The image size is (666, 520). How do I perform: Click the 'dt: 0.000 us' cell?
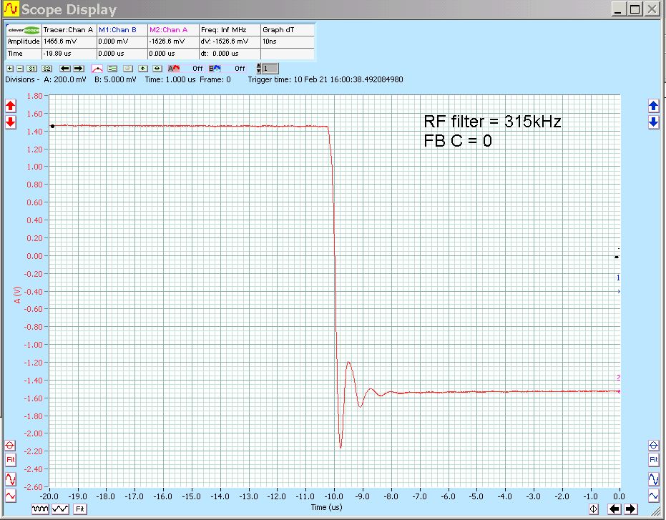230,54
